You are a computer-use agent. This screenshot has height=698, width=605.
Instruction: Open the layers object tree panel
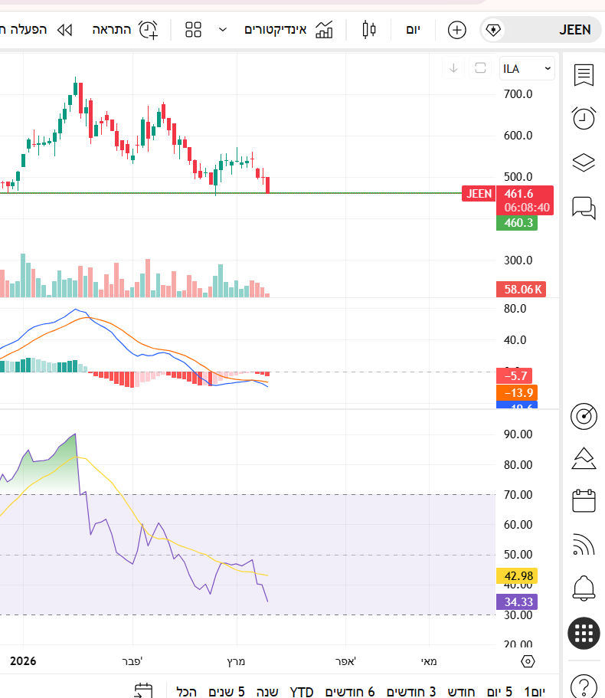584,162
